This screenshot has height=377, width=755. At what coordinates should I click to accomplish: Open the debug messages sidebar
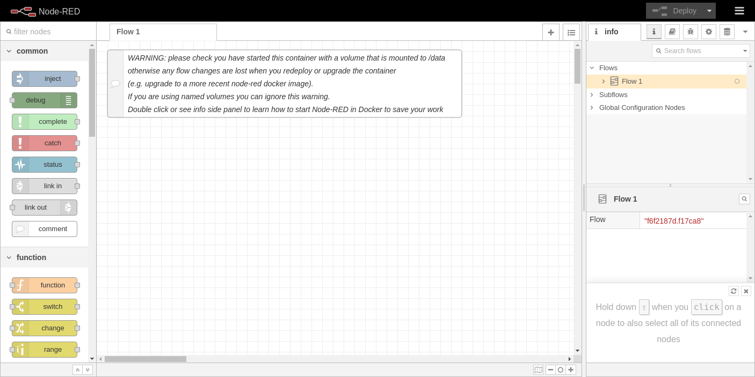(691, 32)
